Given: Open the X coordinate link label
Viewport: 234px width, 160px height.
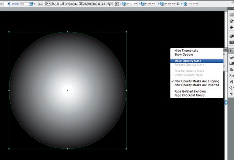Looking at the screenshot, I should [121, 4].
